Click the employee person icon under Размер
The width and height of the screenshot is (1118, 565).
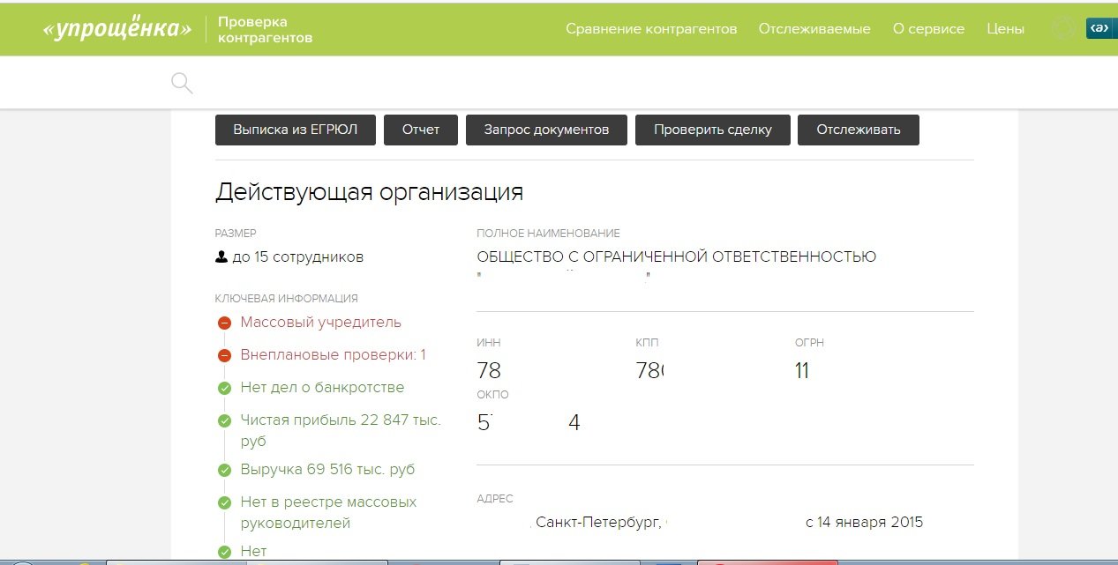coord(221,257)
